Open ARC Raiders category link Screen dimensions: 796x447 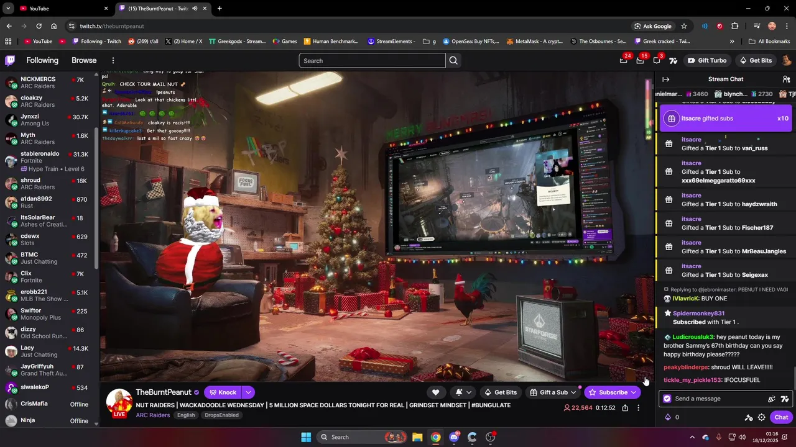click(x=153, y=415)
